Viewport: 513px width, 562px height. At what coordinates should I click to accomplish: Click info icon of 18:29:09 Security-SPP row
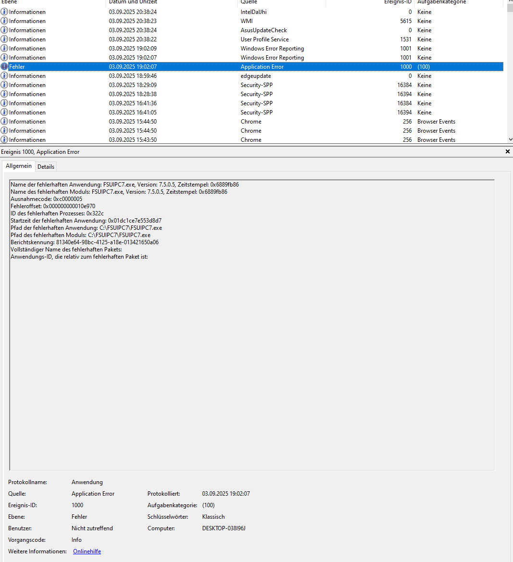coord(4,85)
